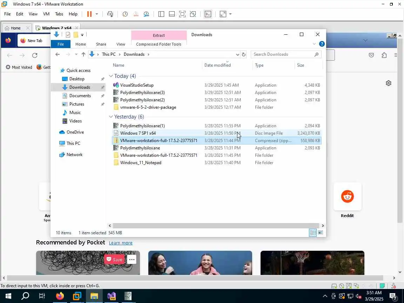Expand the Explorer ribbon chevron

click(x=314, y=44)
